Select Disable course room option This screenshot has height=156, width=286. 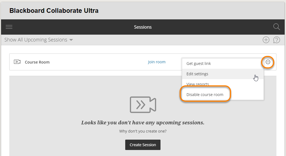pyautogui.click(x=205, y=95)
